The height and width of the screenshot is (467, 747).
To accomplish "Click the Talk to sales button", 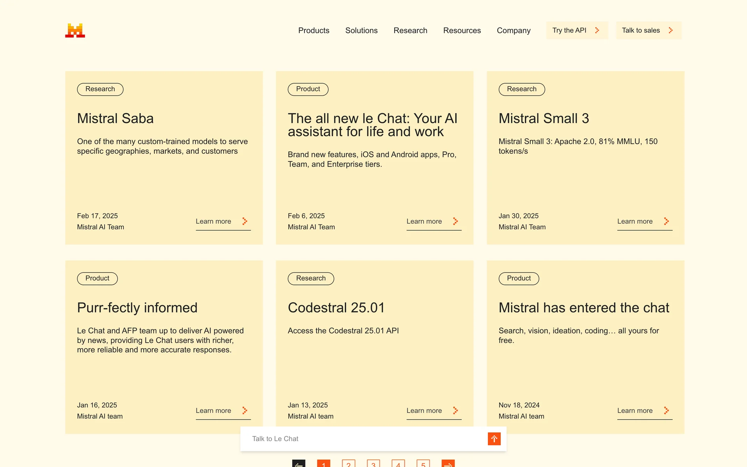I will 648,30.
